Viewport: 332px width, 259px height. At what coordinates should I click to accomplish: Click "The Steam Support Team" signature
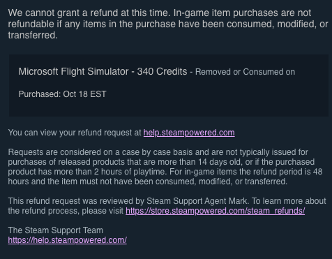tap(55, 230)
